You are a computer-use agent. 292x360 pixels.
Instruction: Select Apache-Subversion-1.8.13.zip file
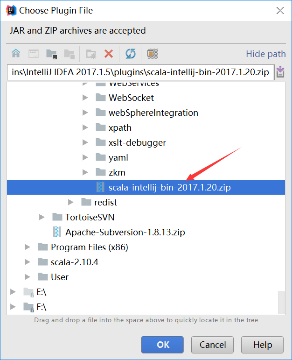point(125,232)
